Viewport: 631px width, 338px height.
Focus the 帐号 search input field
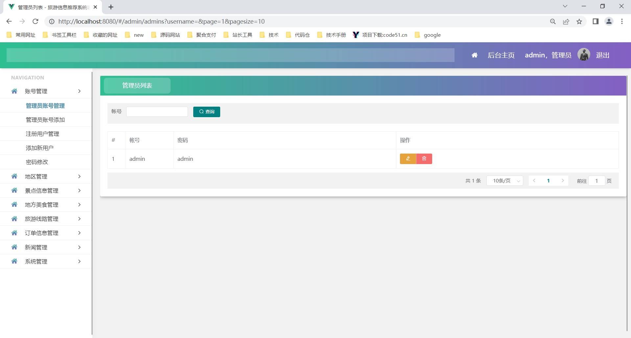point(157,112)
